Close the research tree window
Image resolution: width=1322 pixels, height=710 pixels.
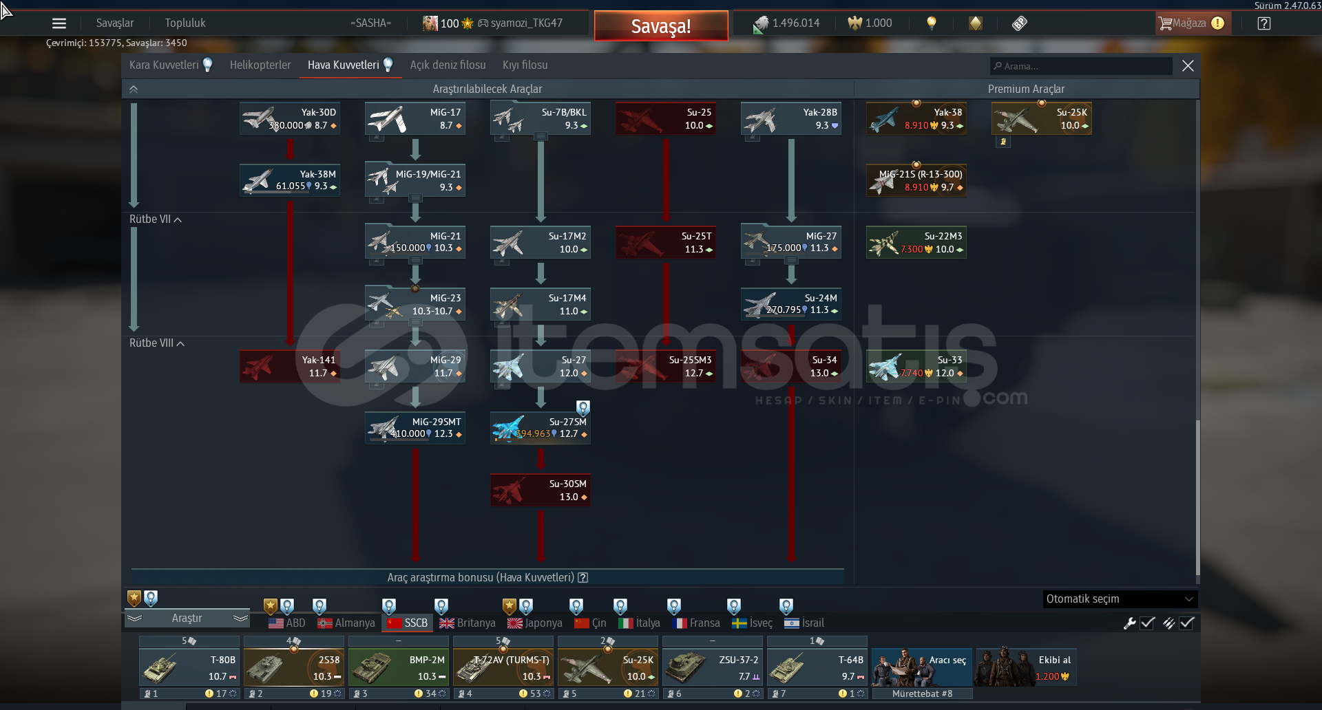pos(1188,66)
